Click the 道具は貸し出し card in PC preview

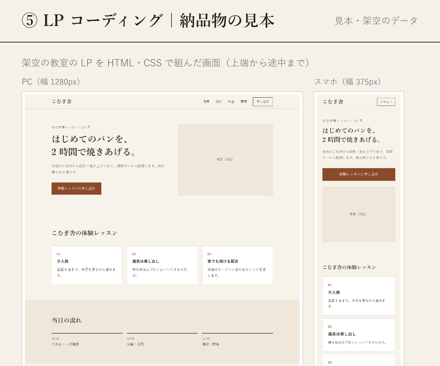click(162, 265)
